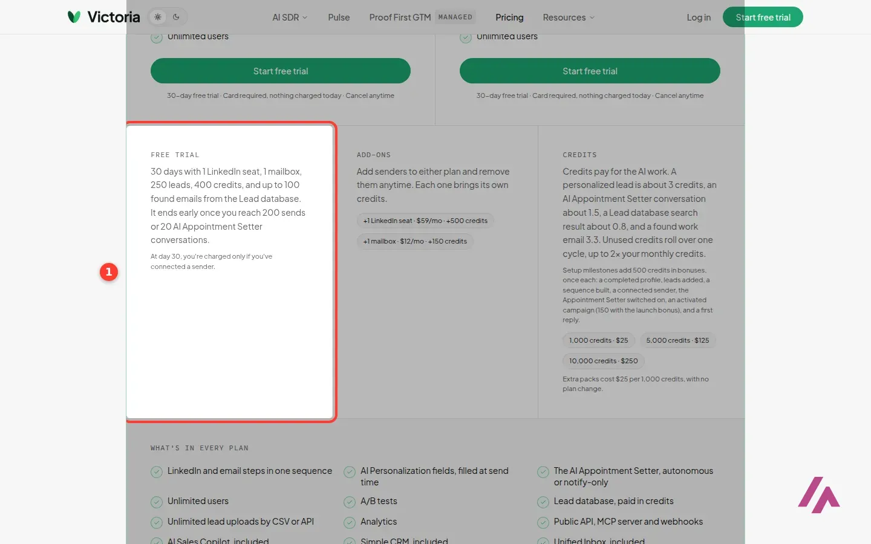Select the +1 mailbox add-on chip
This screenshot has height=544, width=871.
[415, 241]
